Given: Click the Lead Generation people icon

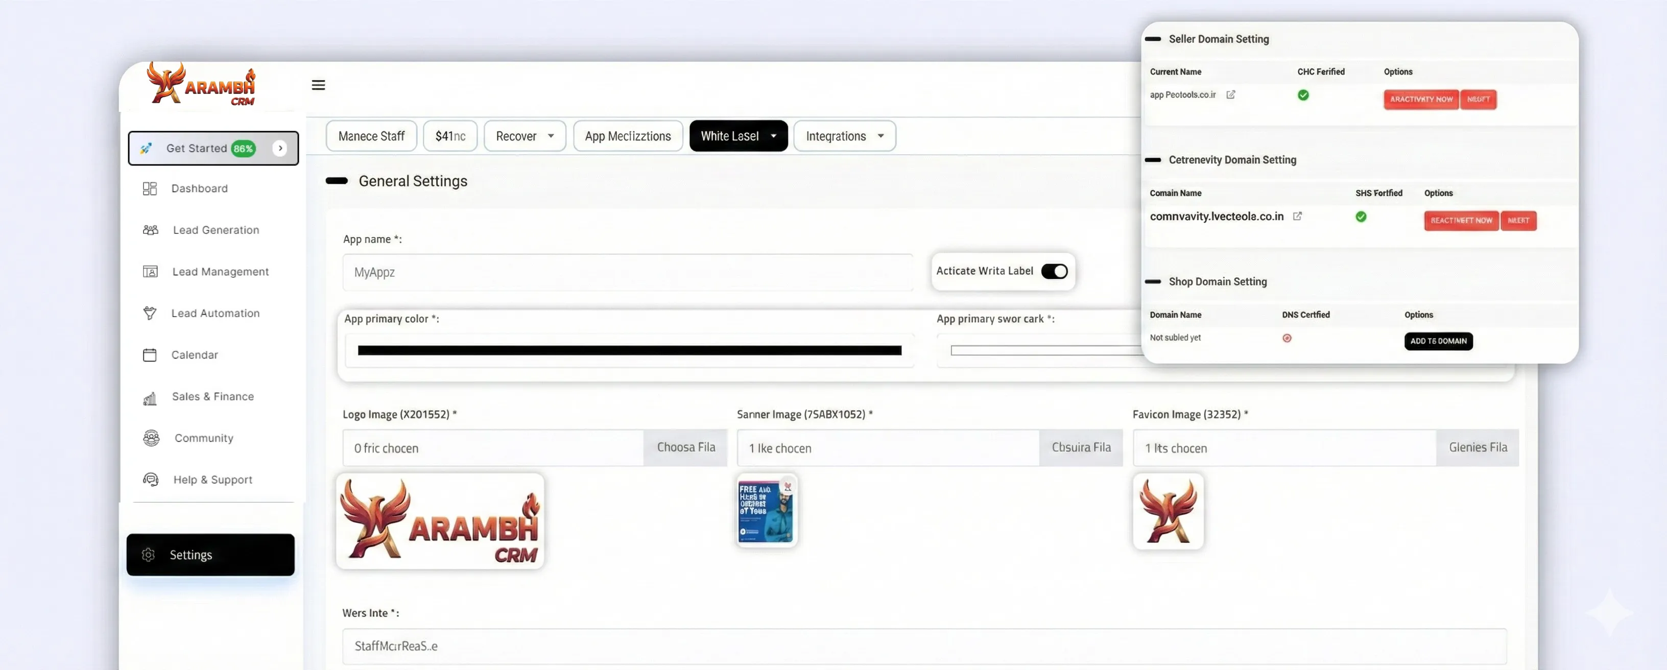Looking at the screenshot, I should (x=150, y=230).
